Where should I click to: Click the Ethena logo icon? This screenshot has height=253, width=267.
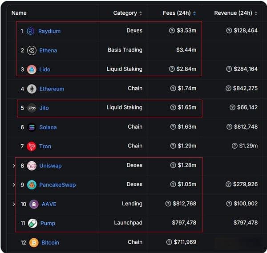32,50
